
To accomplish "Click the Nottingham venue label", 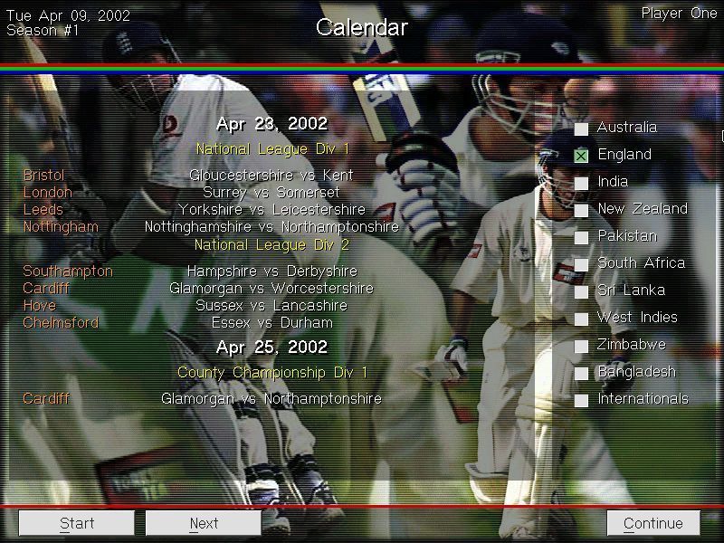I will [x=61, y=227].
